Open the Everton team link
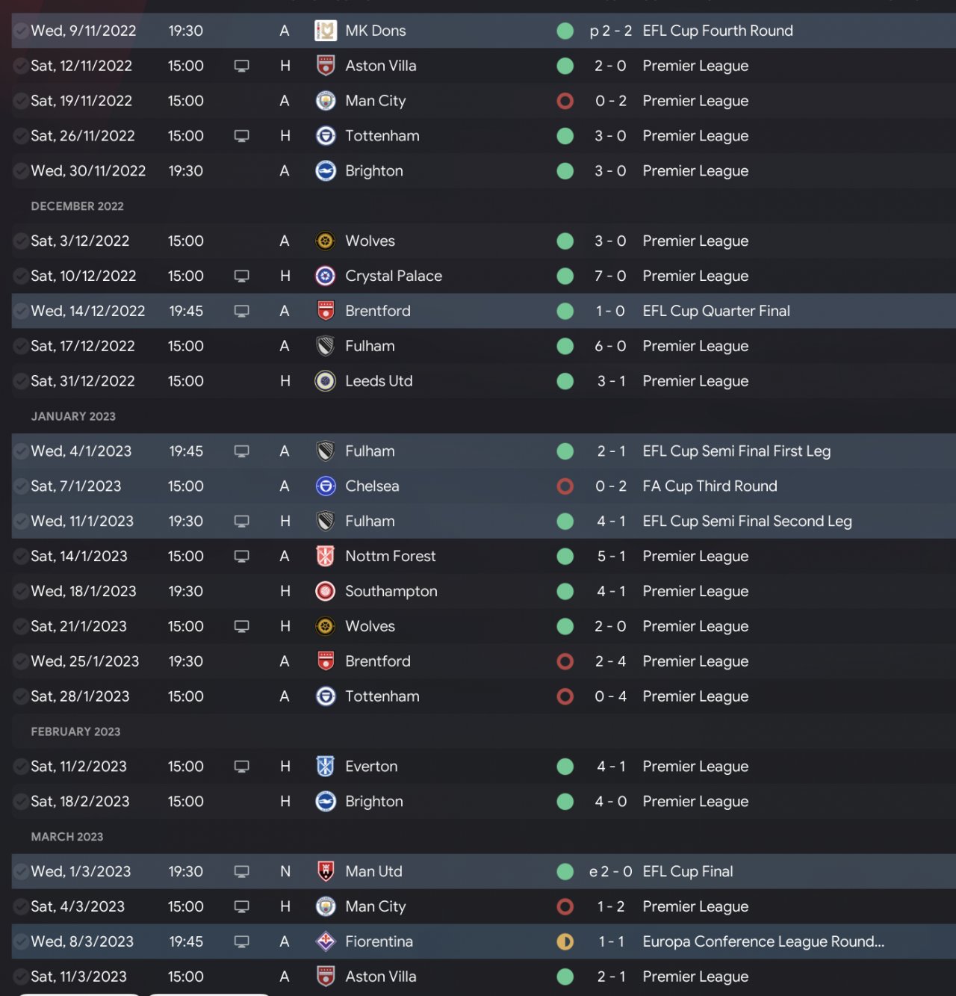This screenshot has width=956, height=996. (371, 767)
